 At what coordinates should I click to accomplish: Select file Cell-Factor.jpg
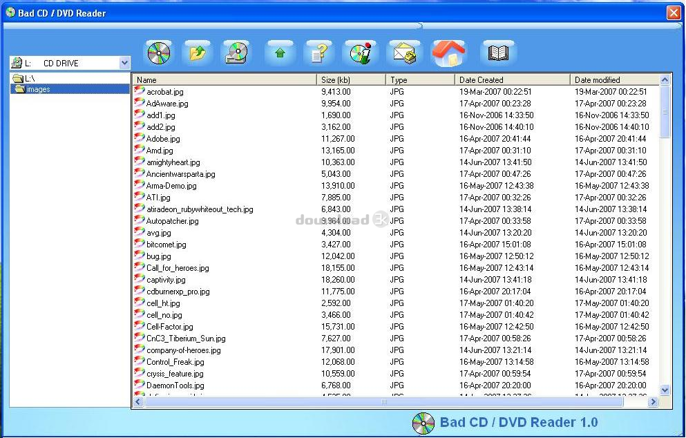point(170,327)
